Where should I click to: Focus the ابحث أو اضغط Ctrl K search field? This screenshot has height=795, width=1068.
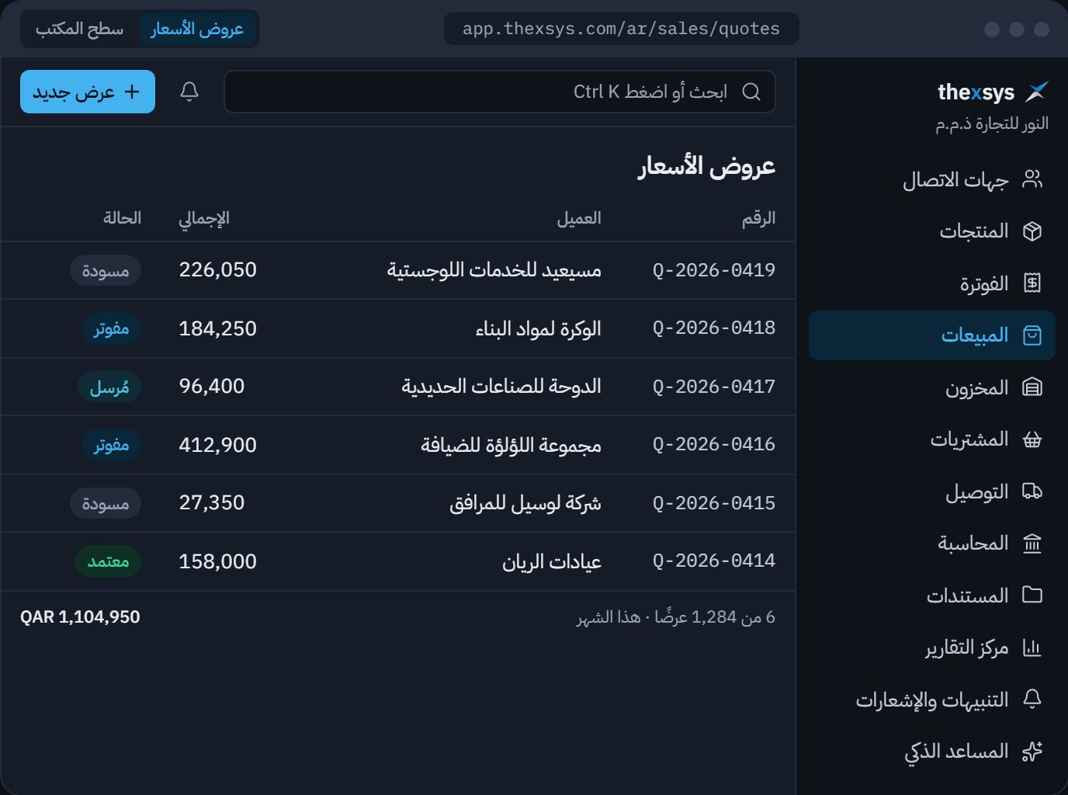pyautogui.click(x=499, y=92)
